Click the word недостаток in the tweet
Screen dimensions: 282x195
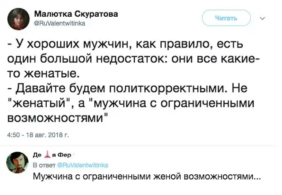coord(143,59)
